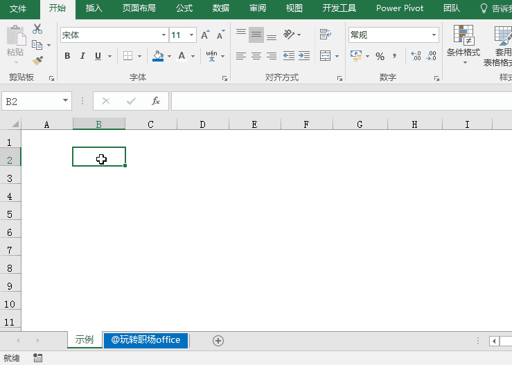Open Conditional Formatting (条件格式)

(x=463, y=43)
